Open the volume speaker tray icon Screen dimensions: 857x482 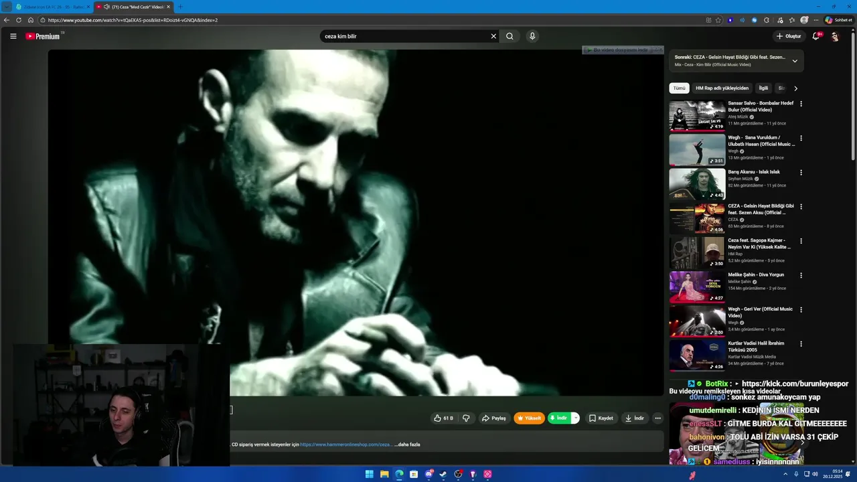[815, 475]
